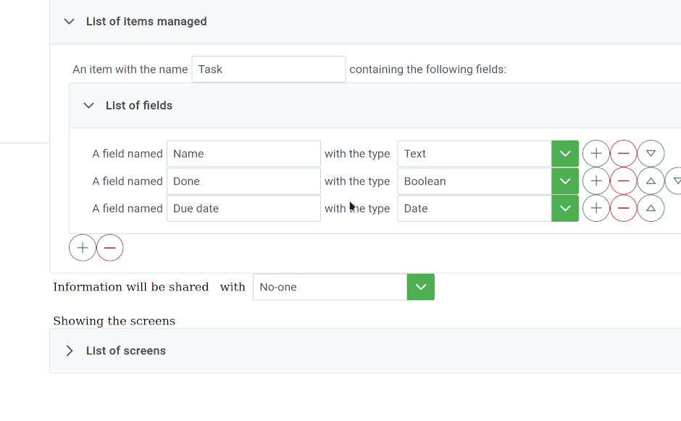Add a field after the Due date row
This screenshot has width=681, height=421.
pyautogui.click(x=596, y=208)
